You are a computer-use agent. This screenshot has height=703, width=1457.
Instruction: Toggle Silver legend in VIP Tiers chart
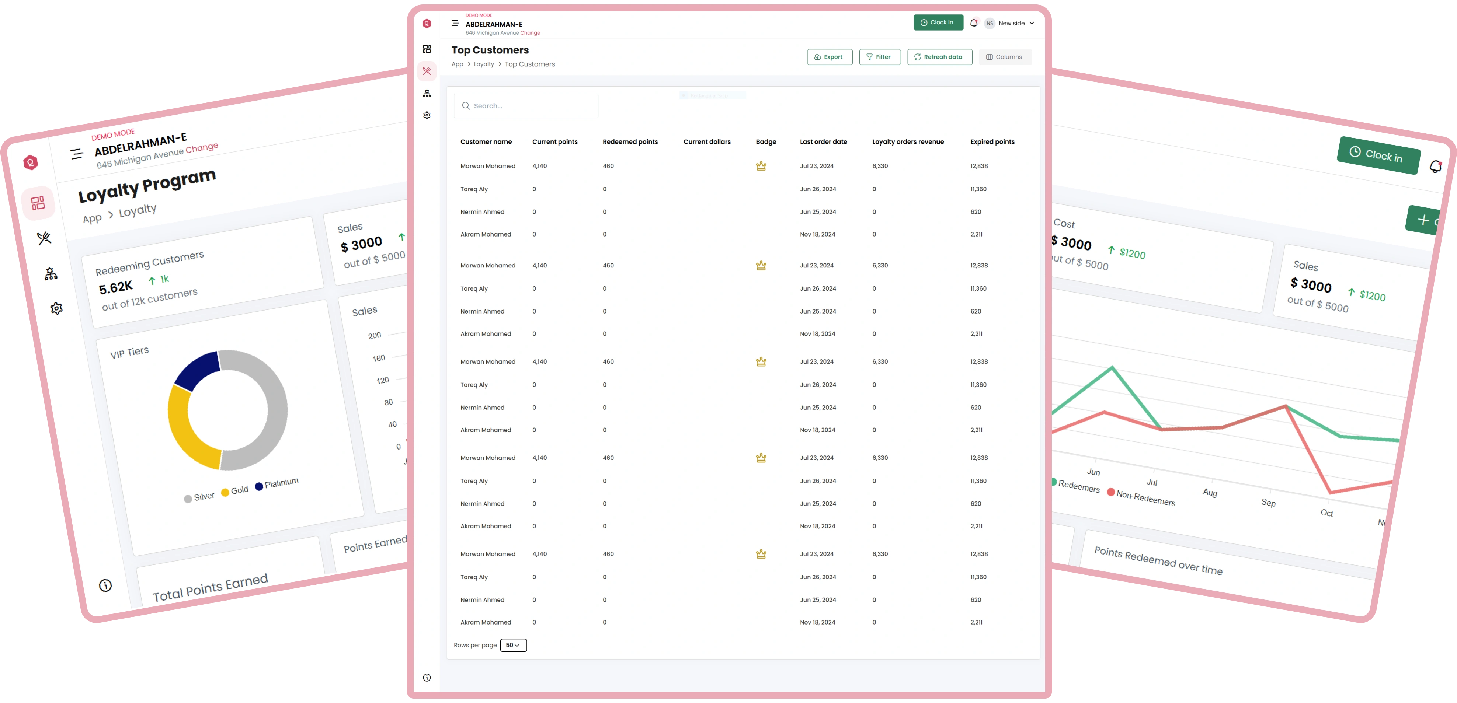tap(199, 497)
